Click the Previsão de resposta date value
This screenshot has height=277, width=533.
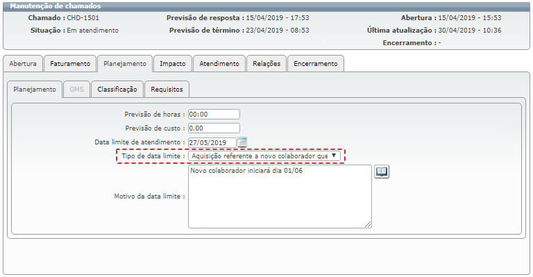[278, 17]
